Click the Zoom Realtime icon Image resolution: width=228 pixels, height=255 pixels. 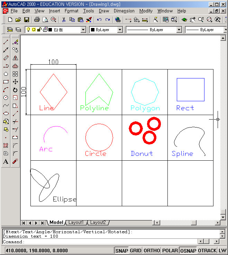pyautogui.click(x=201, y=20)
